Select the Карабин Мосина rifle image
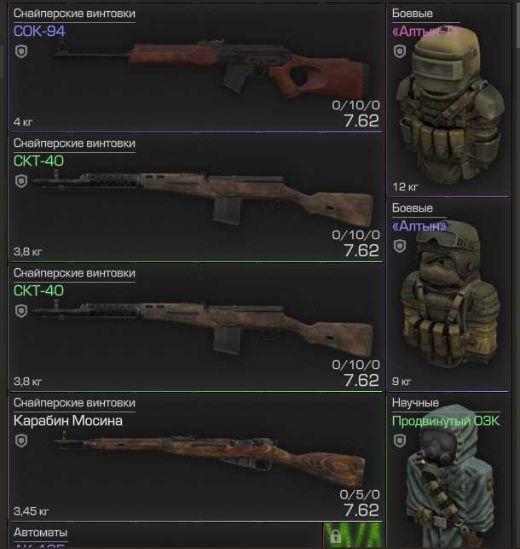The width and height of the screenshot is (520, 549). coord(210,457)
